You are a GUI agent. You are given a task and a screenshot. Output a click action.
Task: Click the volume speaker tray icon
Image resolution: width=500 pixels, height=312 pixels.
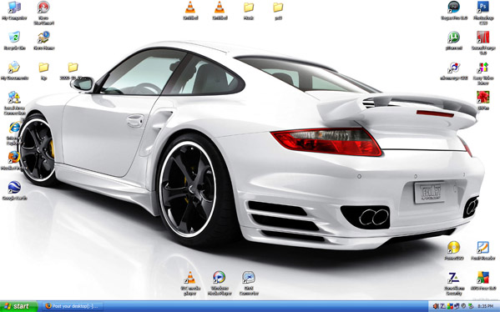point(435,306)
